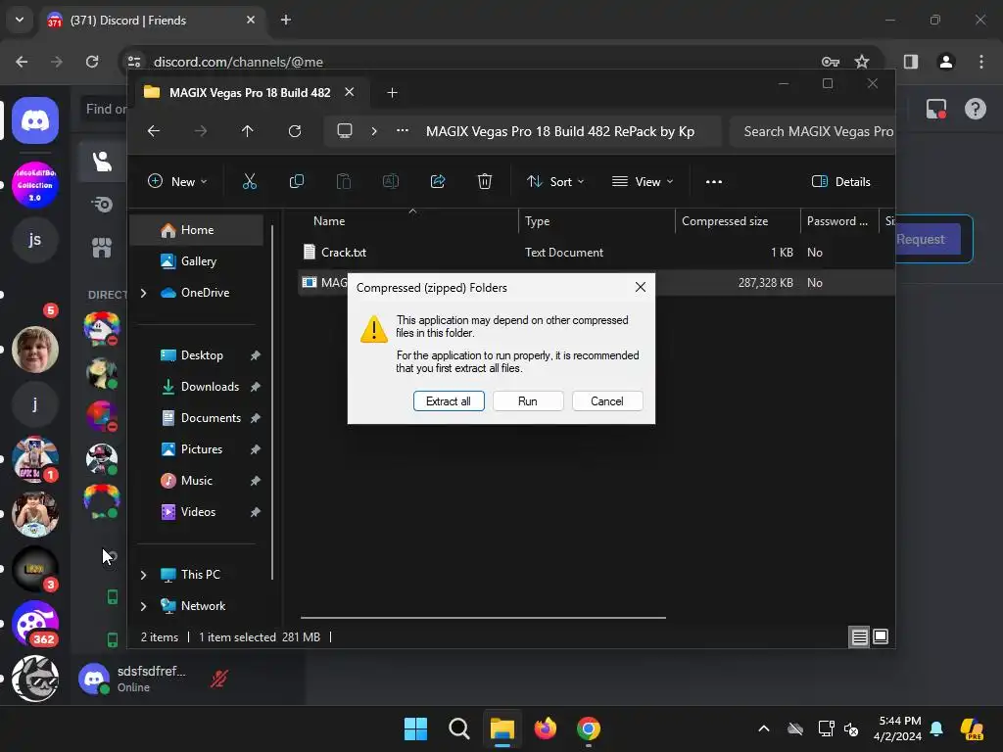This screenshot has height=752, width=1003.
Task: Sort by the Password column header
Action: point(839,221)
